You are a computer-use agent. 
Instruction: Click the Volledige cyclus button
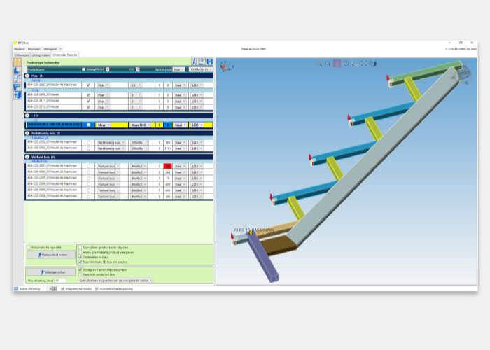click(50, 272)
